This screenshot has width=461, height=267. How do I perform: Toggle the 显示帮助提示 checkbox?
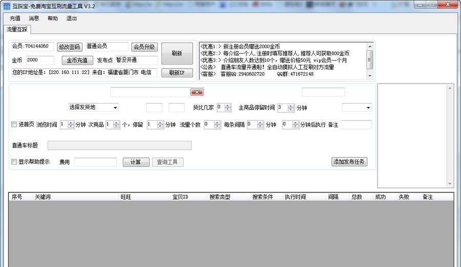[14, 162]
